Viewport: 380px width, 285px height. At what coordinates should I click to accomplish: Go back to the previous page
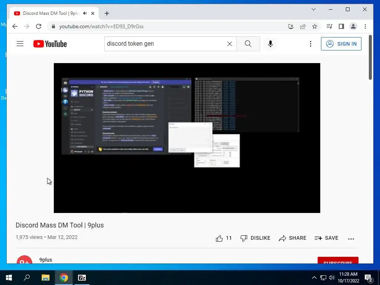pos(15,26)
